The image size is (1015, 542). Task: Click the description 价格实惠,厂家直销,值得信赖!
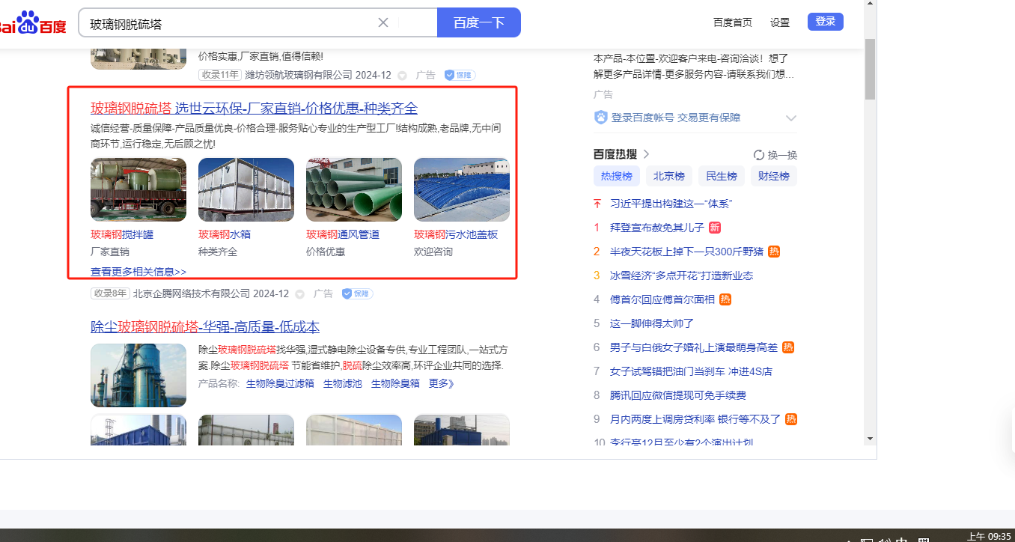tap(260, 56)
